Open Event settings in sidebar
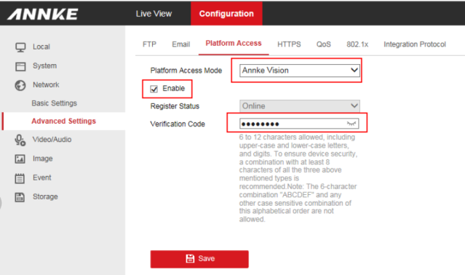This screenshot has width=465, height=275. click(41, 178)
